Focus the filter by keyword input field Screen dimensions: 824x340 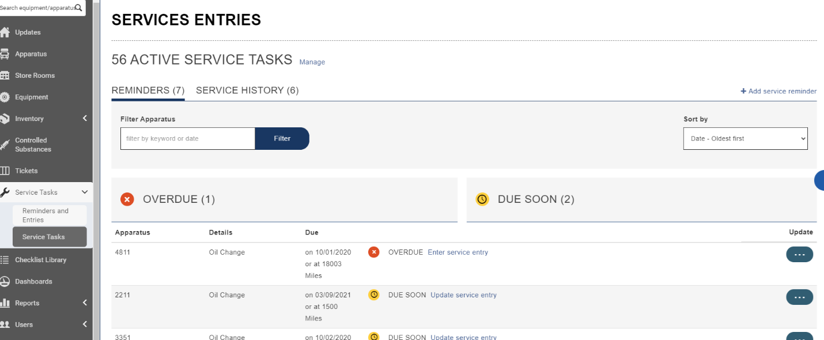pos(187,139)
